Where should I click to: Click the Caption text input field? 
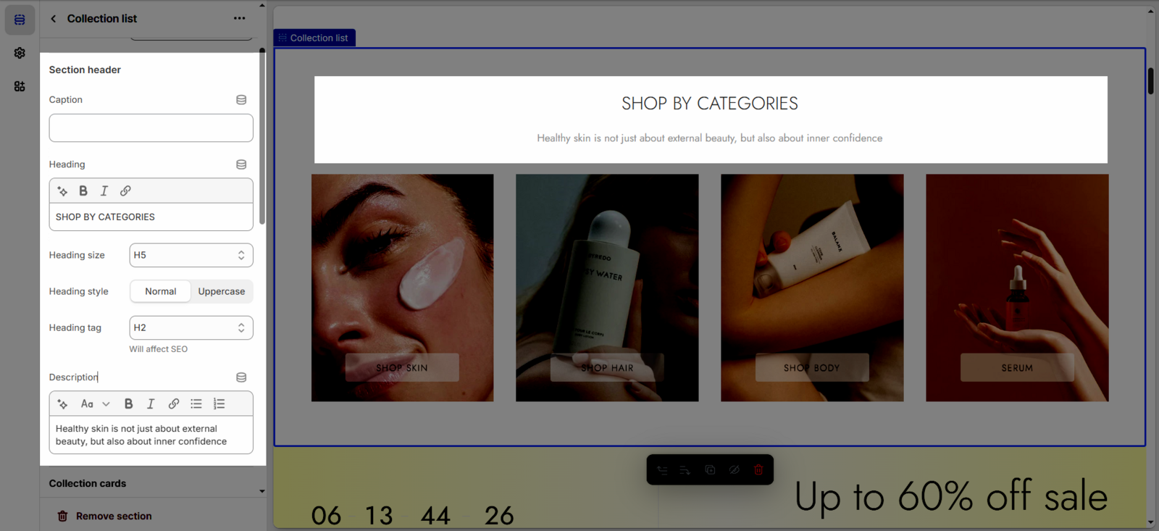pyautogui.click(x=151, y=128)
